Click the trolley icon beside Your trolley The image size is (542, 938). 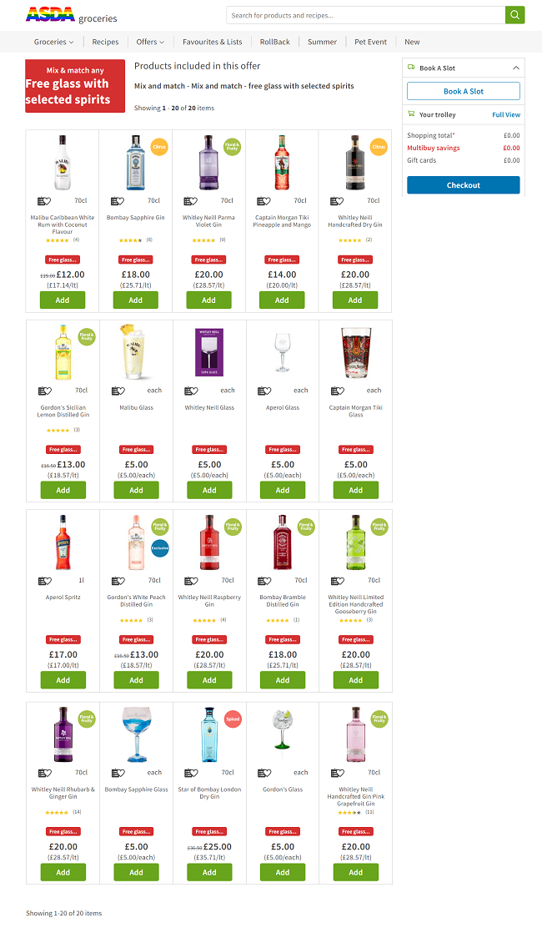pyautogui.click(x=411, y=113)
